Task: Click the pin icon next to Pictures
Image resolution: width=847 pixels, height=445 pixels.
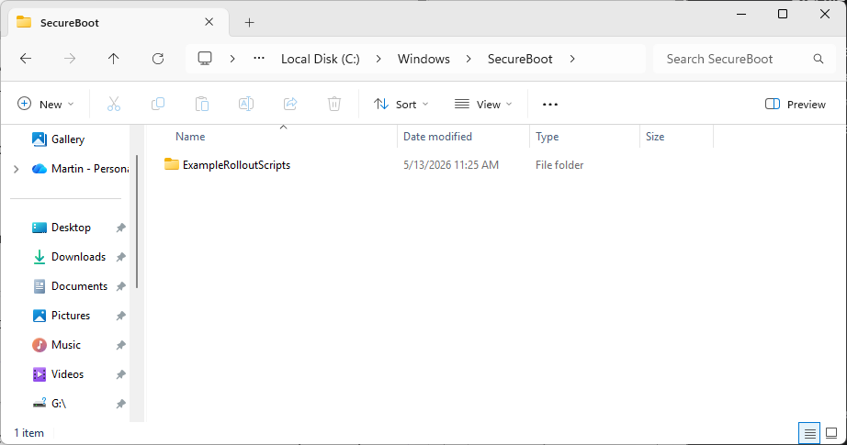Action: tap(121, 316)
